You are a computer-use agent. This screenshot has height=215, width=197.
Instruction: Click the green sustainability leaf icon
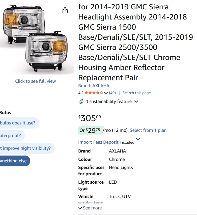click(x=81, y=101)
